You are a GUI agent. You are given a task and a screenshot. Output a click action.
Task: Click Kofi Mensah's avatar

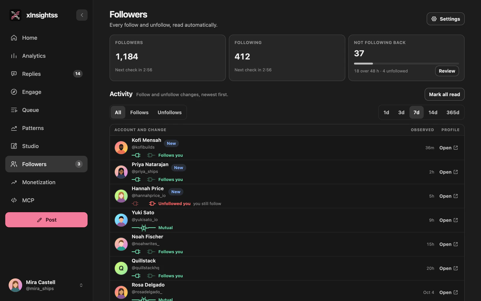pos(121,148)
